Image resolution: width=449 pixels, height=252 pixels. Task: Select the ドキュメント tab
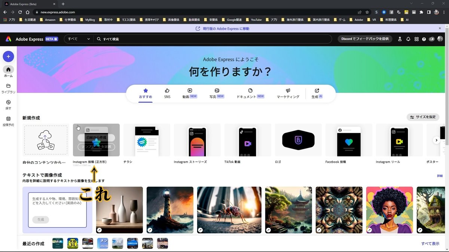pyautogui.click(x=250, y=93)
